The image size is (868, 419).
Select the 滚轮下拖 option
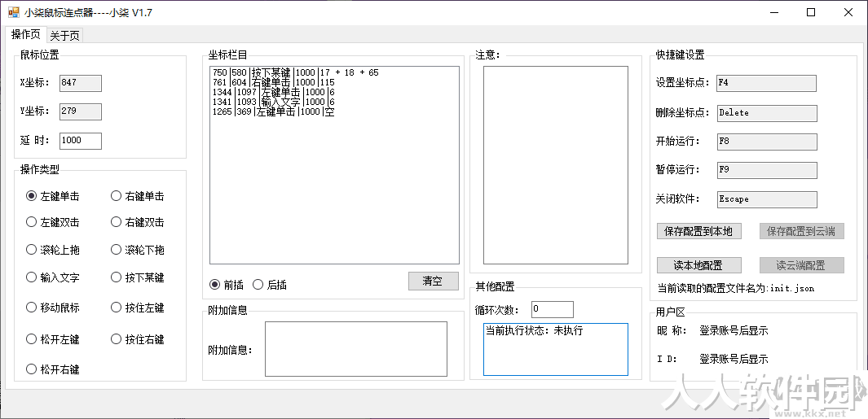point(137,250)
